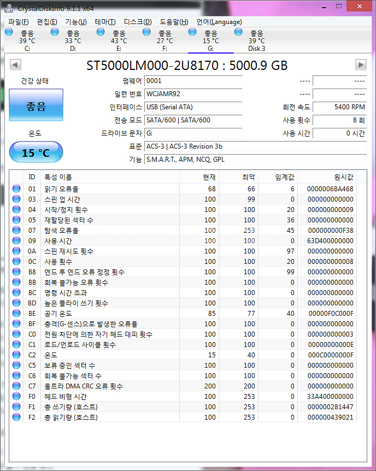Select the 재할당된 섹터 수 row

click(x=183, y=220)
